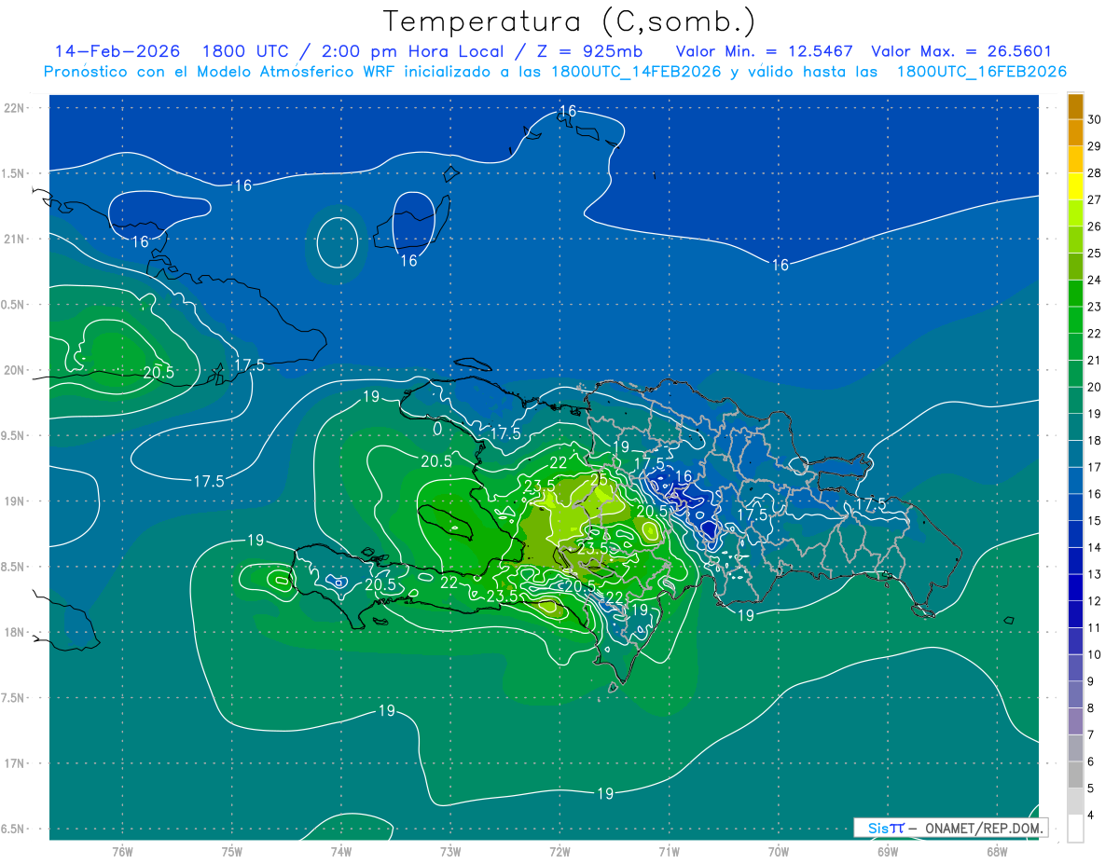Click the Z = 925mb pressure level label
The height and width of the screenshot is (864, 1119).
click(590, 51)
